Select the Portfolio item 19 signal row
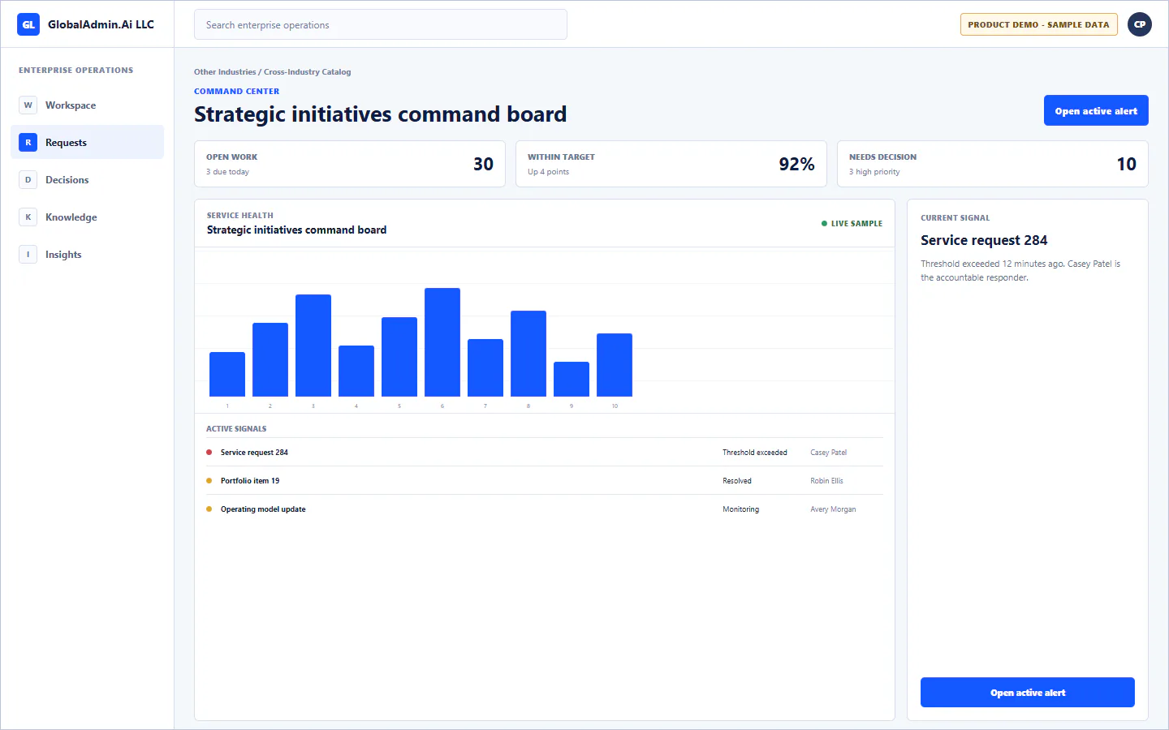This screenshot has width=1169, height=730. click(545, 481)
